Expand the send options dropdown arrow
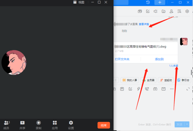The height and width of the screenshot is (131, 193). point(187,124)
